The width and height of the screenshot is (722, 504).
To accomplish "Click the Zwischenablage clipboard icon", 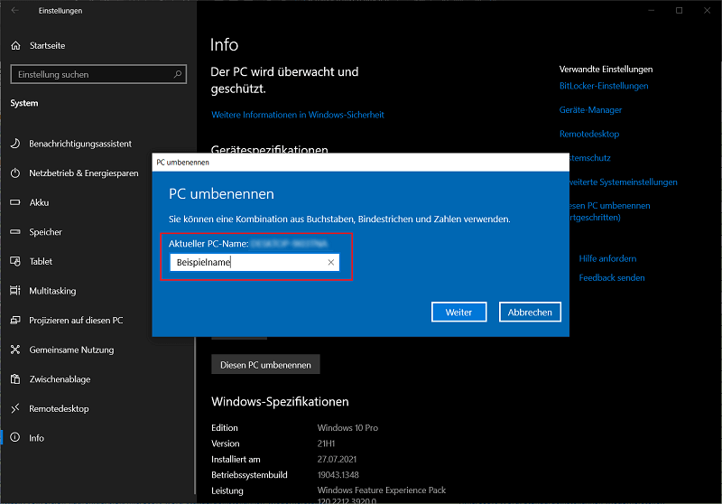I will point(15,379).
